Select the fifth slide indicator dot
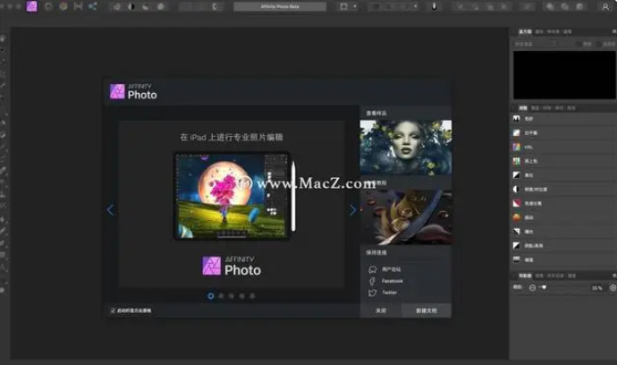This screenshot has width=617, height=365. [x=252, y=296]
